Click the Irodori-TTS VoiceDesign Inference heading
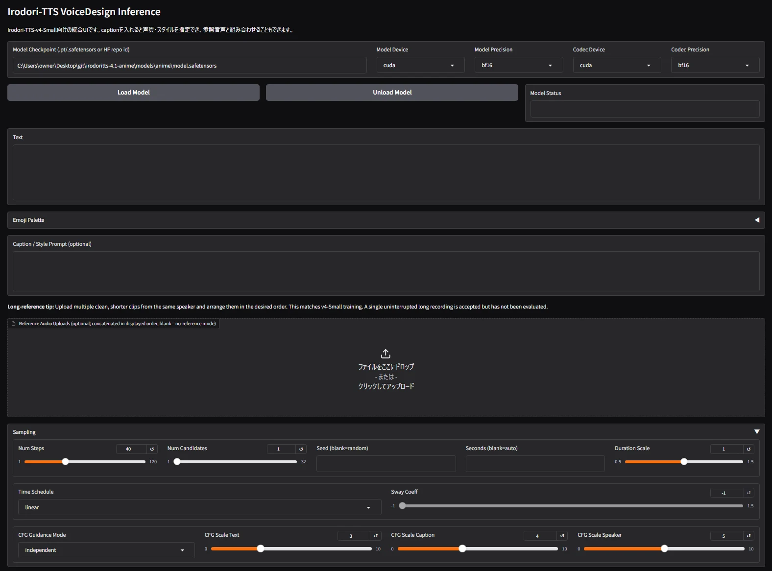772x571 pixels. (x=84, y=12)
